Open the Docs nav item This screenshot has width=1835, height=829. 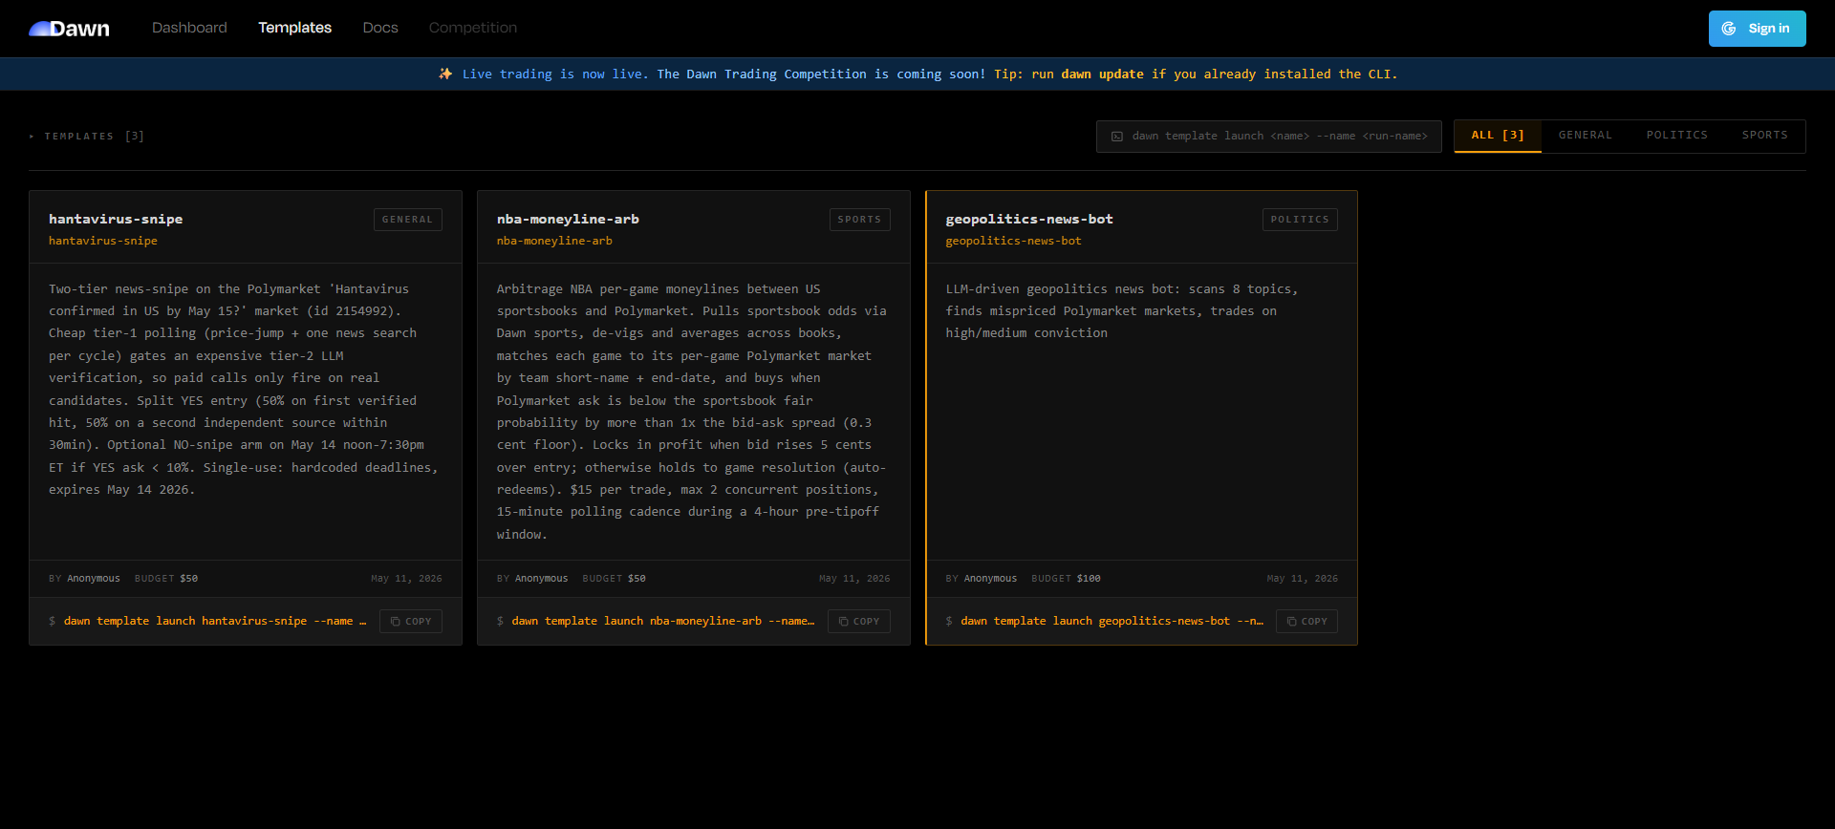(380, 28)
